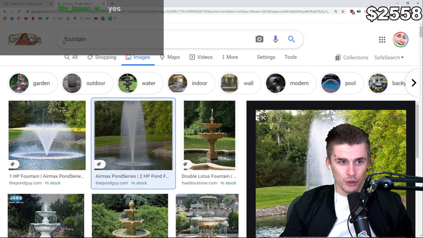Click the tab audio speaker icon

pyautogui.click(x=359, y=12)
